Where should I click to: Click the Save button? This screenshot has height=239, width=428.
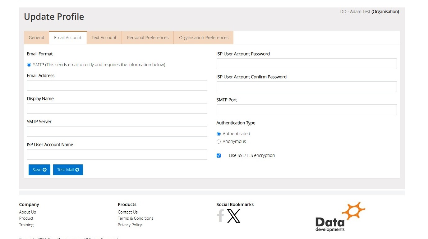coord(39,170)
